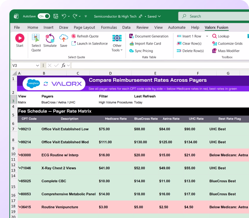Expand the fx function dropdown arrow
Image resolution: width=249 pixels, height=218 pixels.
click(x=68, y=65)
